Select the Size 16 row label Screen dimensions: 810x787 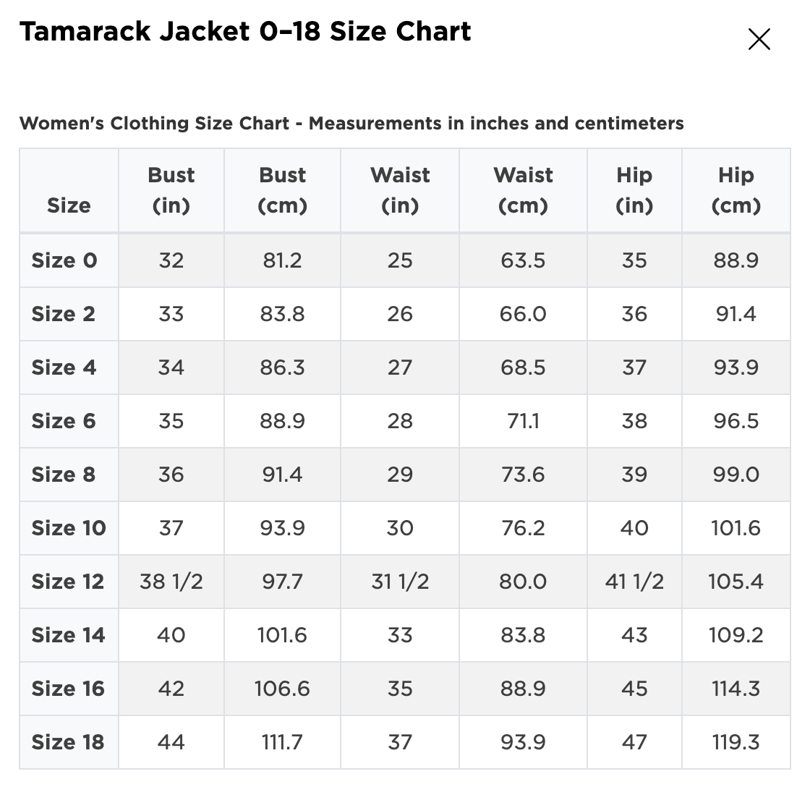69,689
